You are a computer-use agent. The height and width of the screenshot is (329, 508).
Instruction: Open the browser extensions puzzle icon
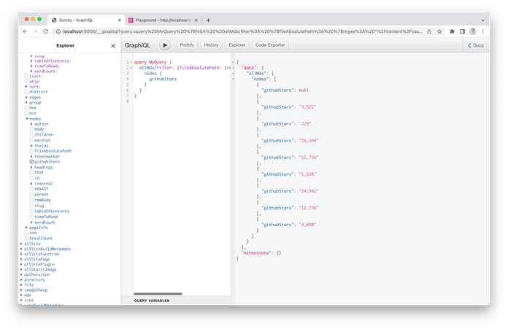pyautogui.click(x=452, y=31)
